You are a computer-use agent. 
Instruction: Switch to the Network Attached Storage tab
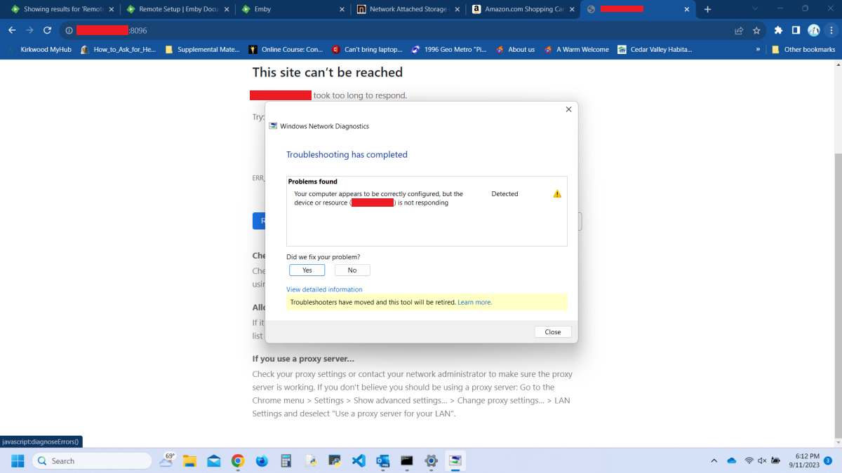408,9
